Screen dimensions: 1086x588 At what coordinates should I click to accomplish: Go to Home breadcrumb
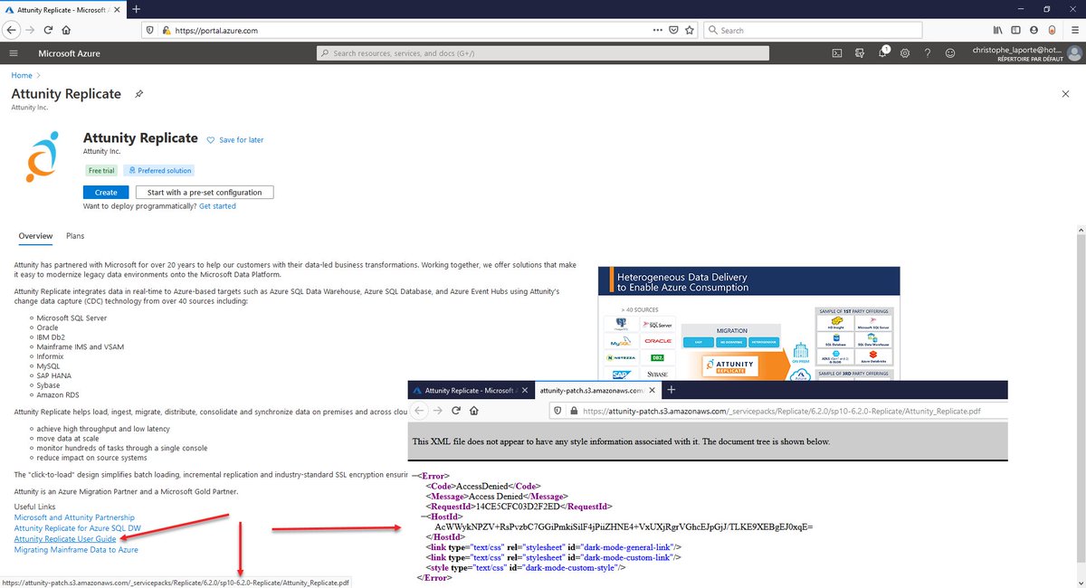(x=22, y=76)
